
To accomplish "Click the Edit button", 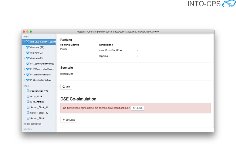I will (x=66, y=87).
